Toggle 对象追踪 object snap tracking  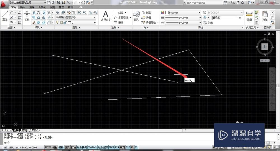click(103, 147)
